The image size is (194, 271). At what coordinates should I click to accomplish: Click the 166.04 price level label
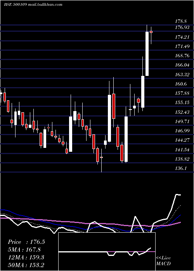click(182, 65)
